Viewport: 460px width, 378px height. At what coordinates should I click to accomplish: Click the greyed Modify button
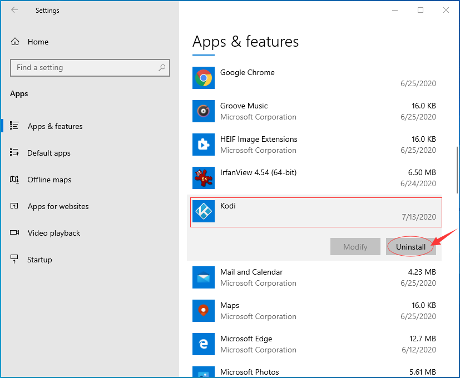355,247
